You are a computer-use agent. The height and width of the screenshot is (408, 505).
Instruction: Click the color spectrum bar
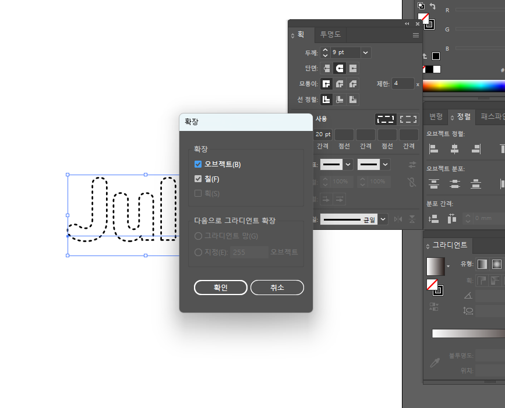click(464, 86)
